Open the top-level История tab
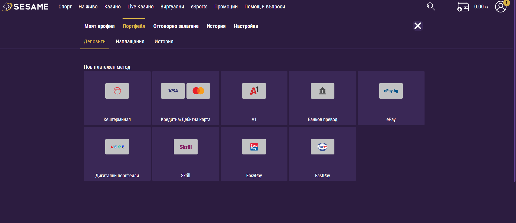 pyautogui.click(x=216, y=26)
